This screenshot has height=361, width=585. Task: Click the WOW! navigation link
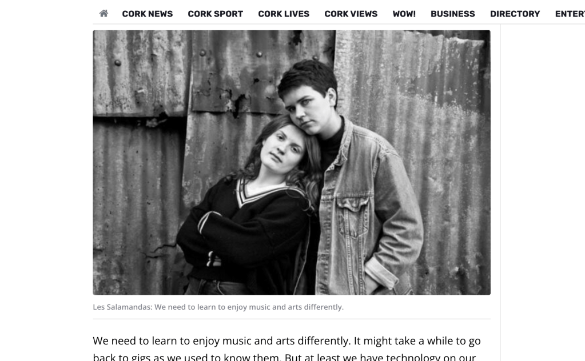pos(404,14)
